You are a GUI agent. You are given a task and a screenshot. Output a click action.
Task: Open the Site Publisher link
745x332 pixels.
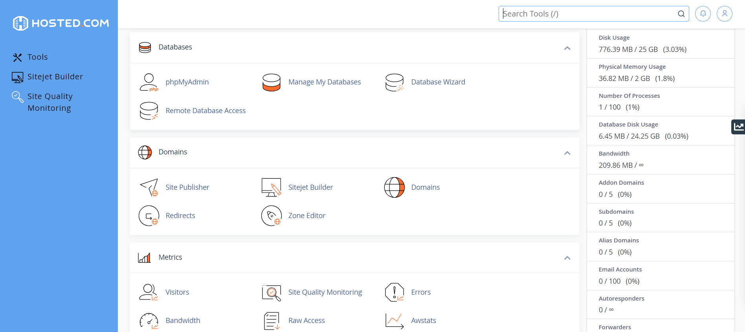pyautogui.click(x=187, y=187)
